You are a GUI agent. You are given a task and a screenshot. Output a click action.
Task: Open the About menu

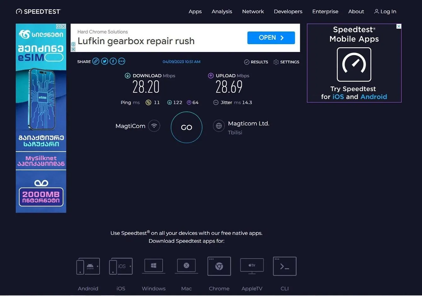[x=356, y=11]
